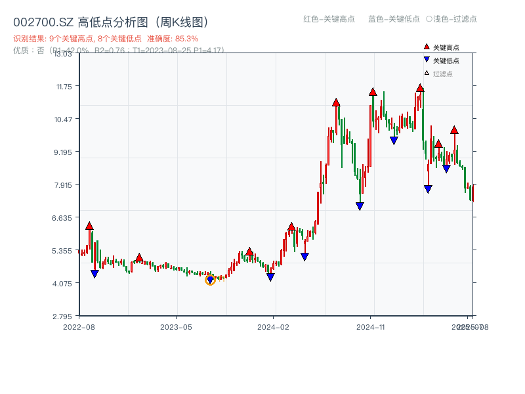
Task: Click the red 识别结果 summary line
Action: click(106, 39)
